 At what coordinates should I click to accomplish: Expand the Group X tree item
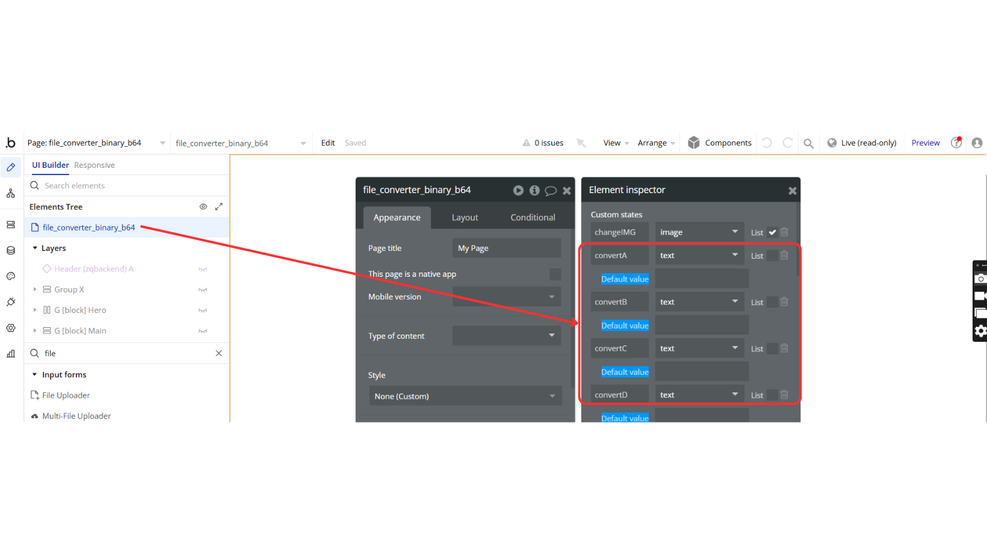click(x=35, y=289)
